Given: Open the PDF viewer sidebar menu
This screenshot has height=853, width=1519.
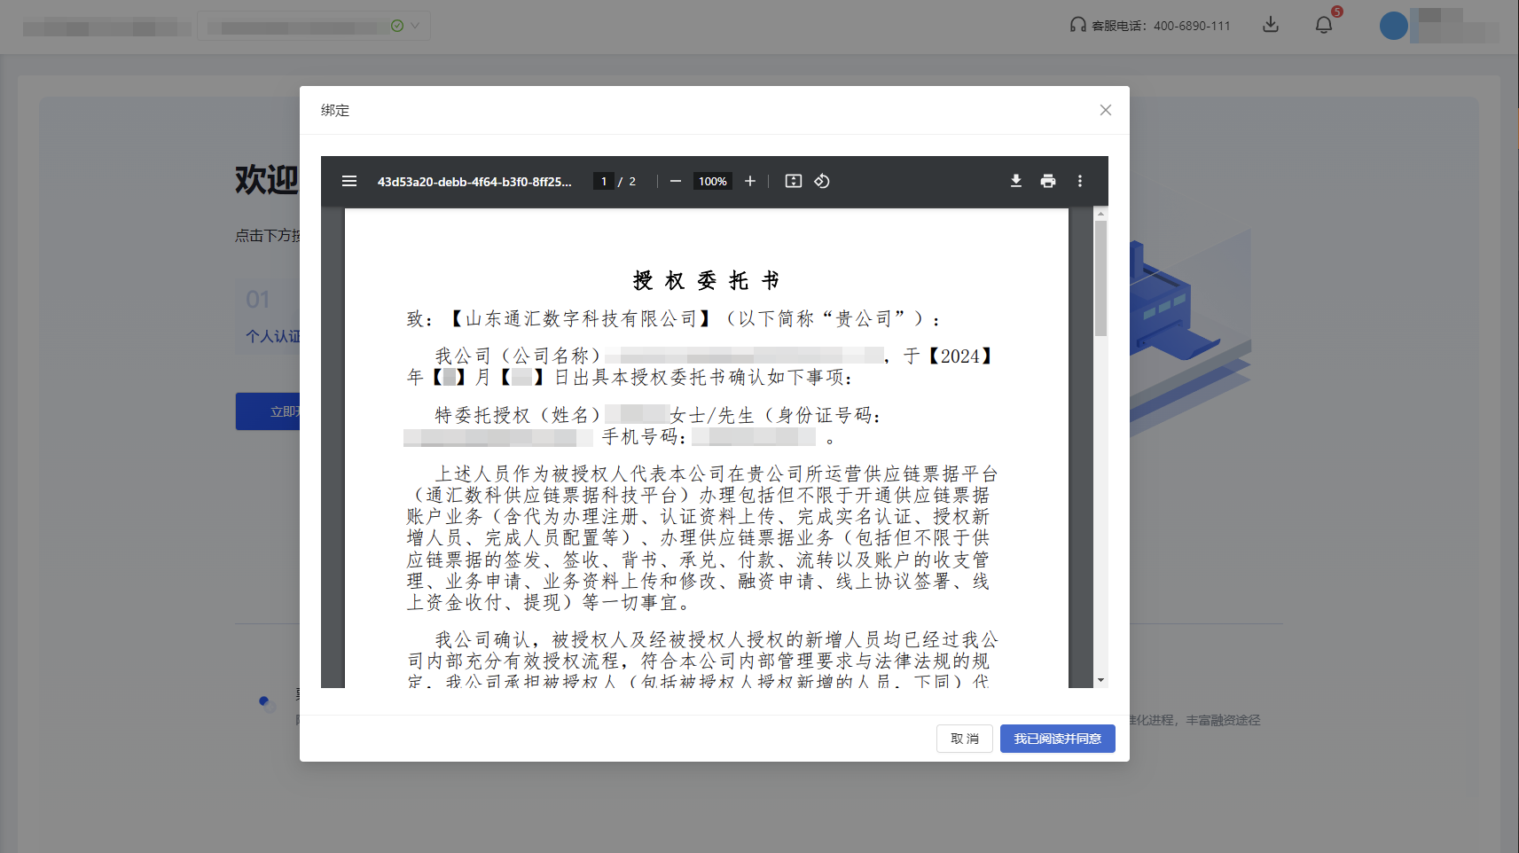Looking at the screenshot, I should tap(349, 181).
